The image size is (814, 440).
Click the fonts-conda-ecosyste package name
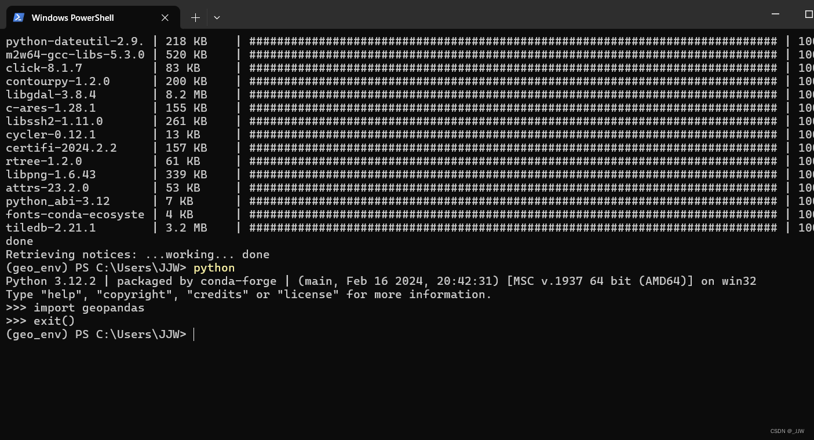click(x=75, y=214)
